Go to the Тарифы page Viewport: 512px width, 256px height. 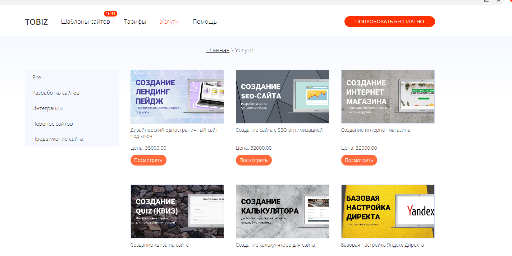(x=135, y=22)
